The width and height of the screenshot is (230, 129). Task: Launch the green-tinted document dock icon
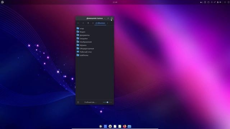tap(120, 126)
